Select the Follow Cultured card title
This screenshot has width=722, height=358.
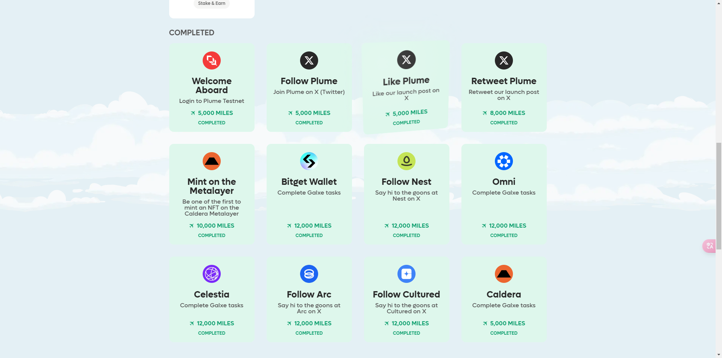click(407, 295)
